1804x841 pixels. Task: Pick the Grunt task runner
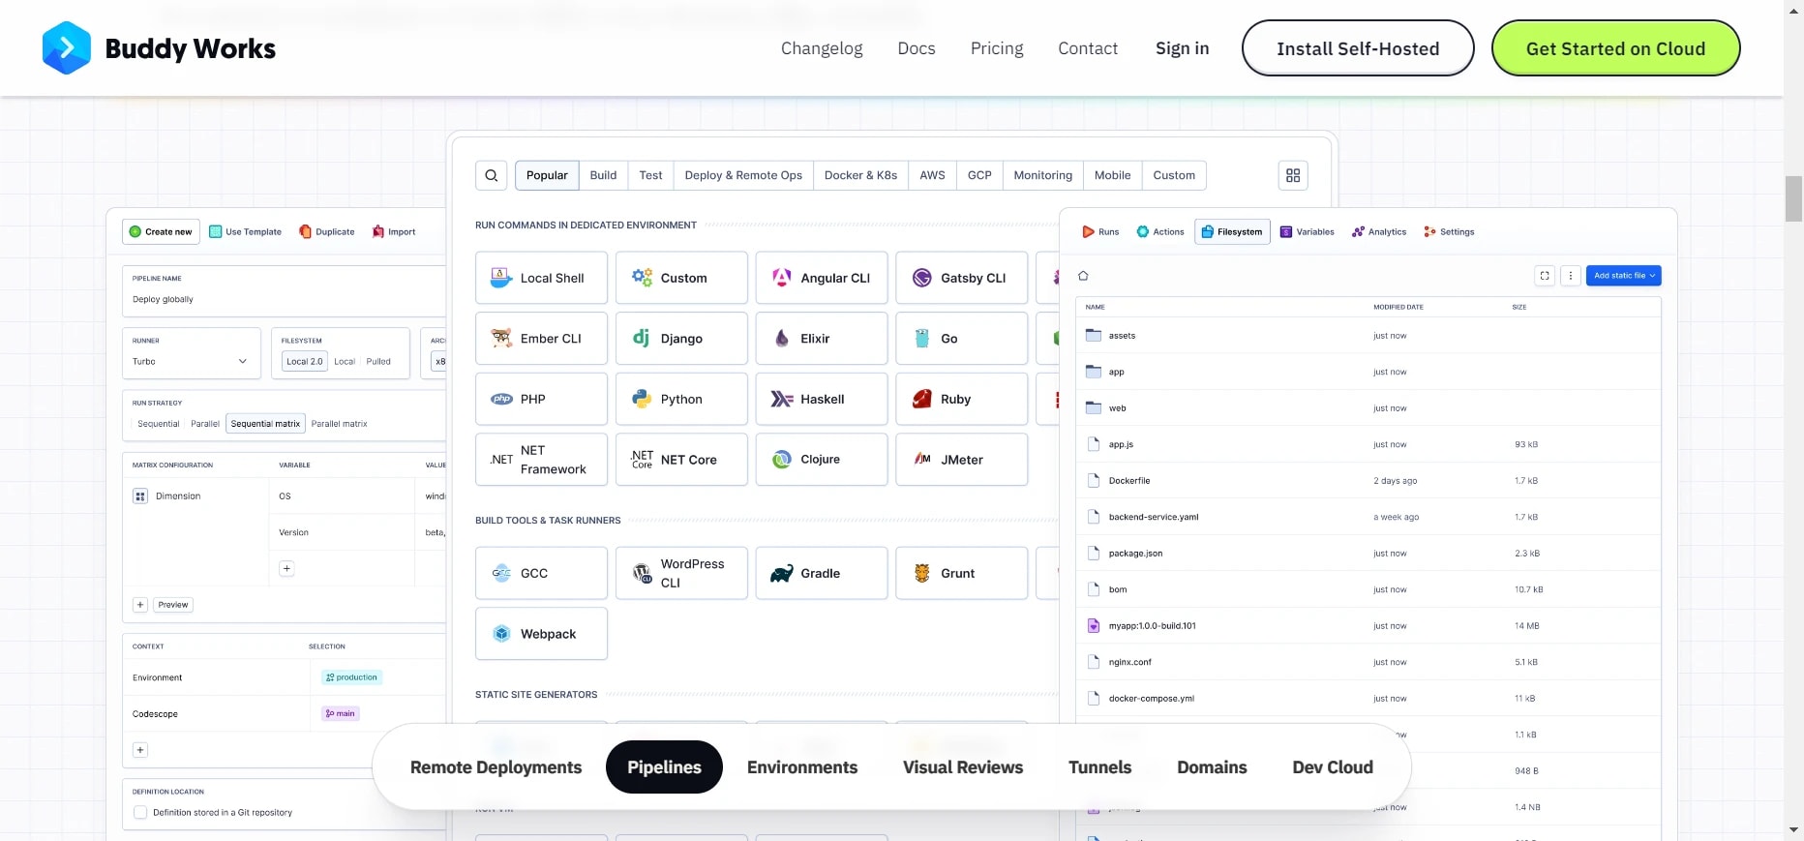(x=962, y=573)
